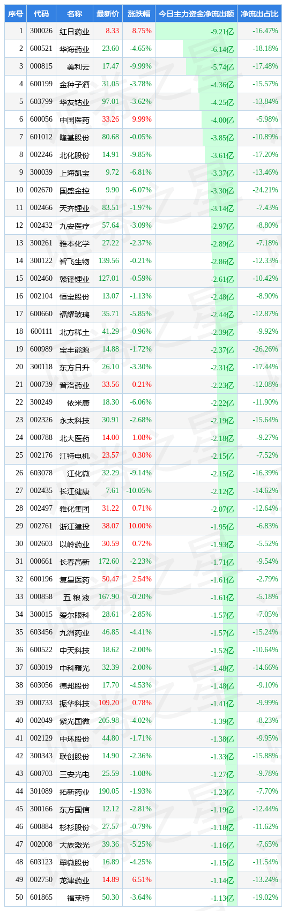Click -10.05% change for 长江健康

[139, 491]
